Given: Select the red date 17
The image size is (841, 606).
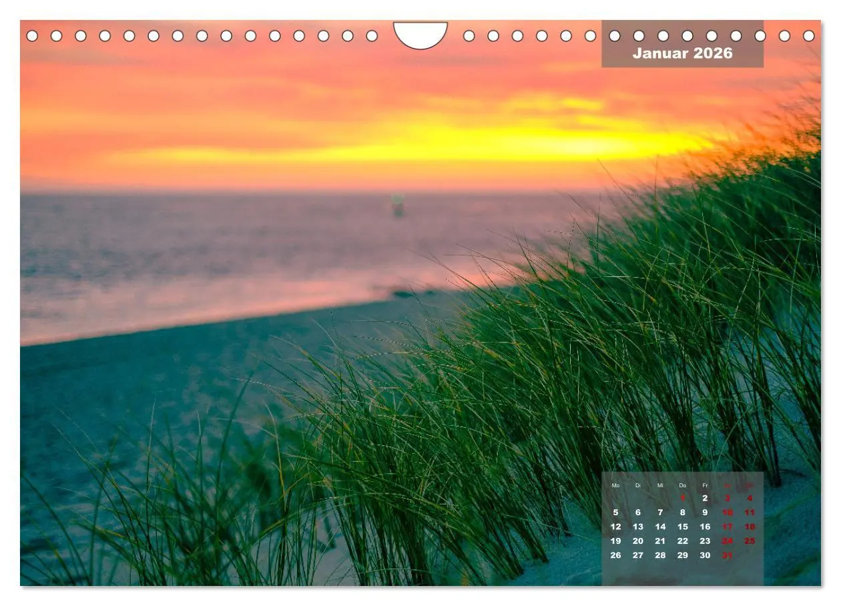Looking at the screenshot, I should click(728, 527).
